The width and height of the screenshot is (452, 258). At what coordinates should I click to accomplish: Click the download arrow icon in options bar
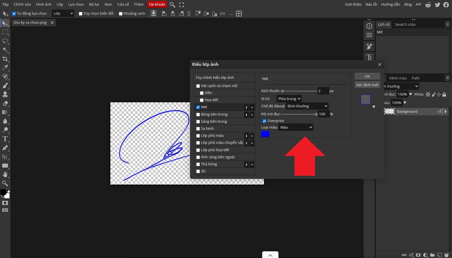pos(154,13)
